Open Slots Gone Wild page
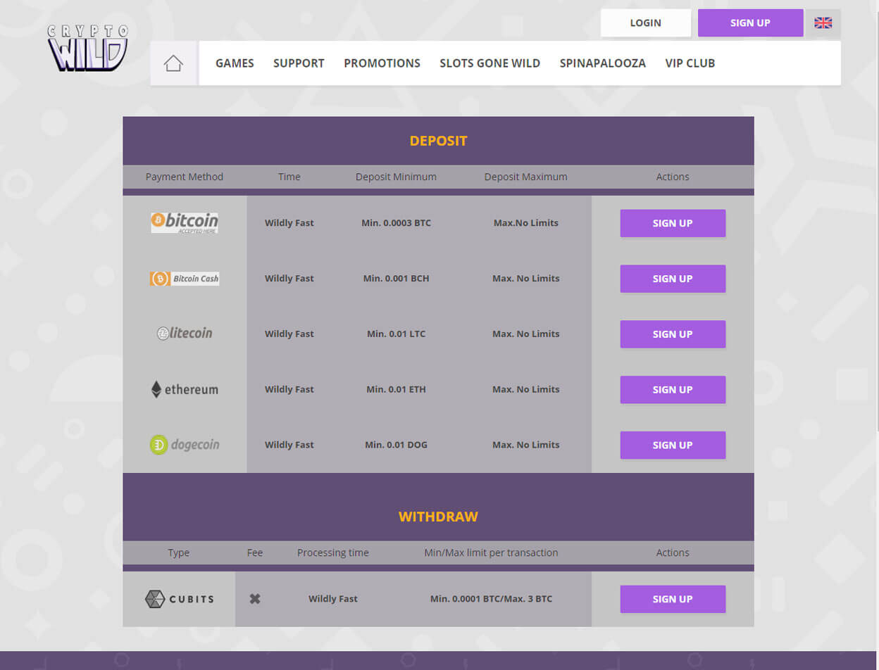Viewport: 879px width, 670px height. tap(490, 63)
